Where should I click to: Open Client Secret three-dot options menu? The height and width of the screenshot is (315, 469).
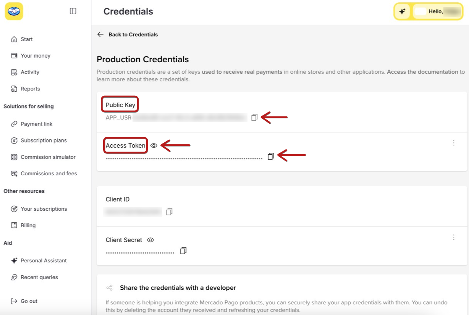454,237
